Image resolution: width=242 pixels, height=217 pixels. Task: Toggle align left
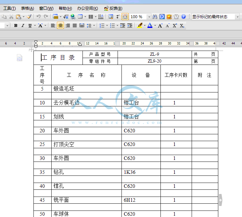tap(53, 25)
